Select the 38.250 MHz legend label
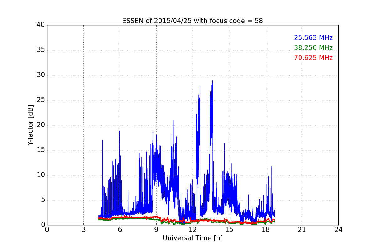Image resolution: width=376 pixels, height=250 pixels. (x=313, y=48)
